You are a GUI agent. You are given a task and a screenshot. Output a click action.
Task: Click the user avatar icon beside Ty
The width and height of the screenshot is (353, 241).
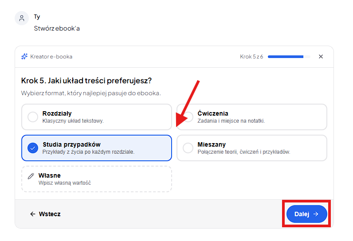pyautogui.click(x=22, y=18)
